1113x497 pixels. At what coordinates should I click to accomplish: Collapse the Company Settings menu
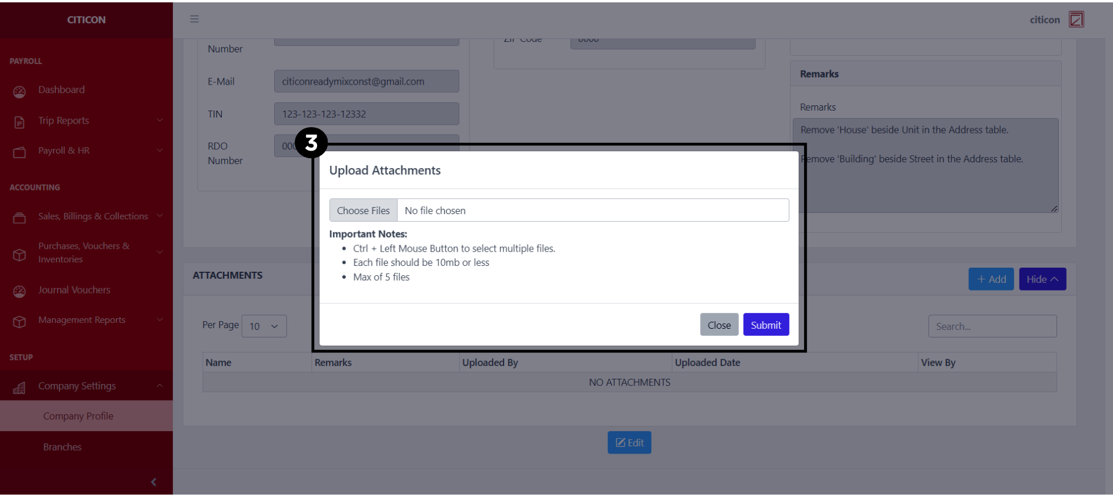coord(159,386)
